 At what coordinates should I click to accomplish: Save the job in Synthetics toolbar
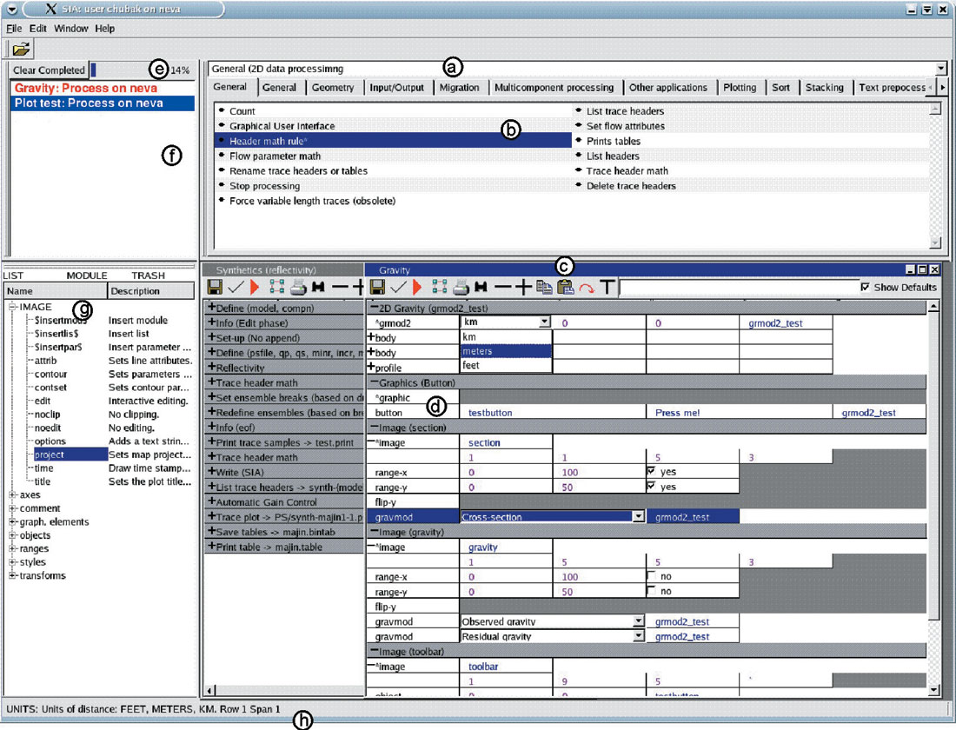215,287
